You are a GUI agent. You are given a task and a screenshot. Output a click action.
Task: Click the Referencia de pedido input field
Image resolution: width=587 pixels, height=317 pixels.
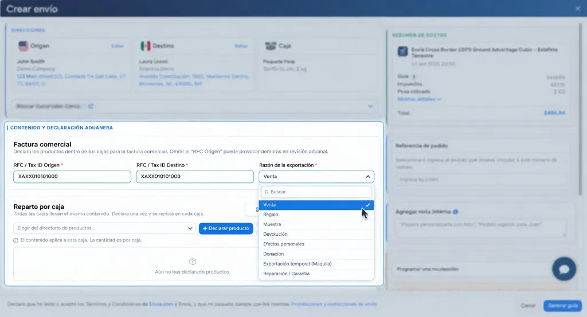[x=481, y=180]
